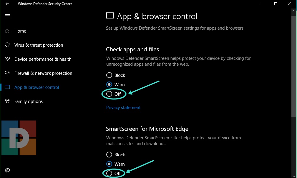Turn Off SmartScreen for Microsoft Edge

point(109,173)
